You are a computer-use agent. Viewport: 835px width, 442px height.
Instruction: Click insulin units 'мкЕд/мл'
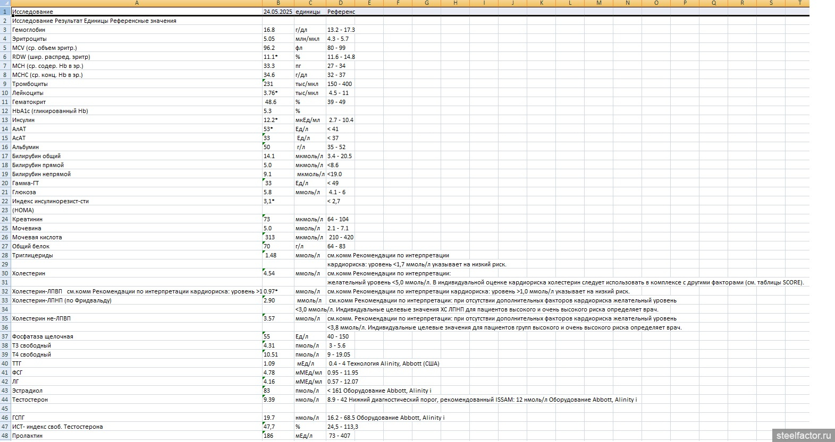pyautogui.click(x=310, y=120)
